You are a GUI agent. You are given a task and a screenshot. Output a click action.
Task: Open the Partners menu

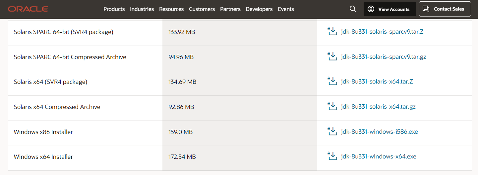(x=230, y=9)
